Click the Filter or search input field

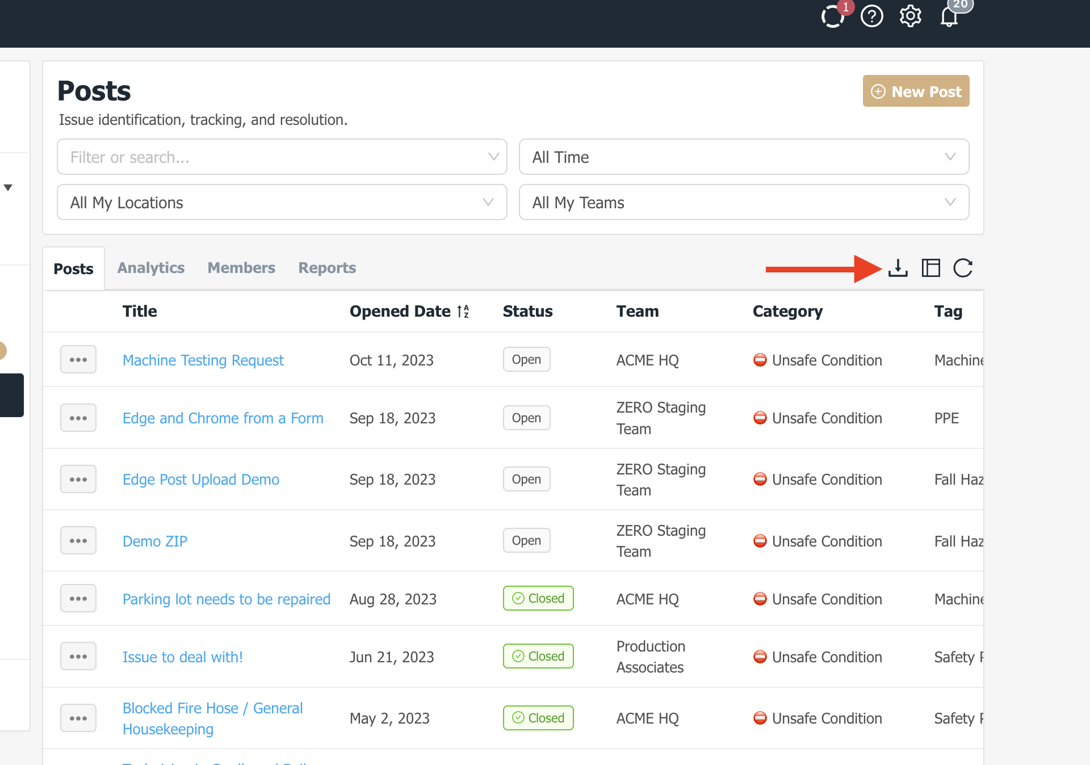[x=272, y=157]
